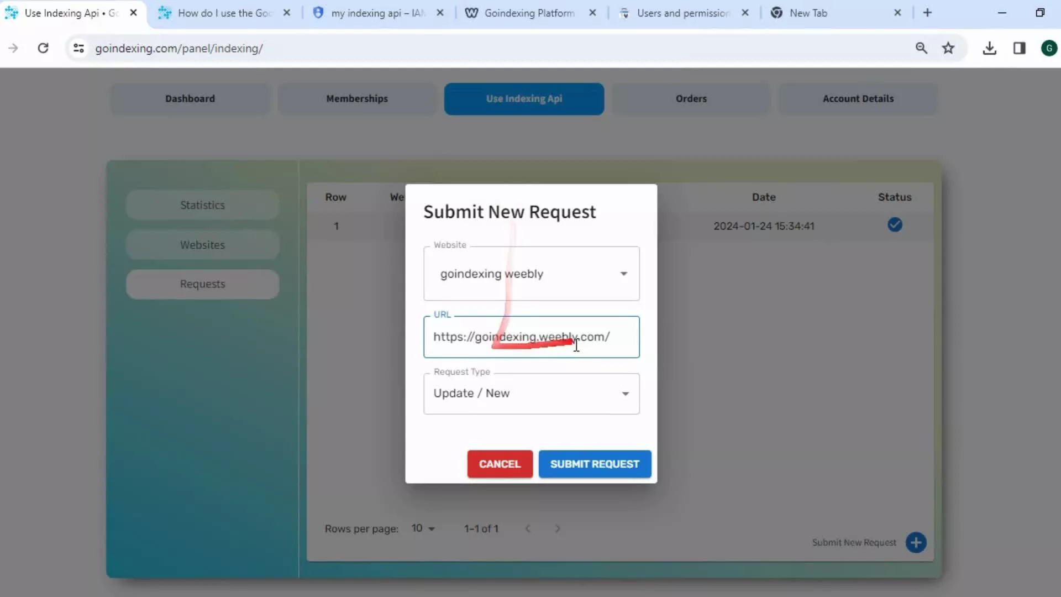Viewport: 1061px width, 597px height.
Task: Close the 'Users and permission' tab
Action: [745, 13]
